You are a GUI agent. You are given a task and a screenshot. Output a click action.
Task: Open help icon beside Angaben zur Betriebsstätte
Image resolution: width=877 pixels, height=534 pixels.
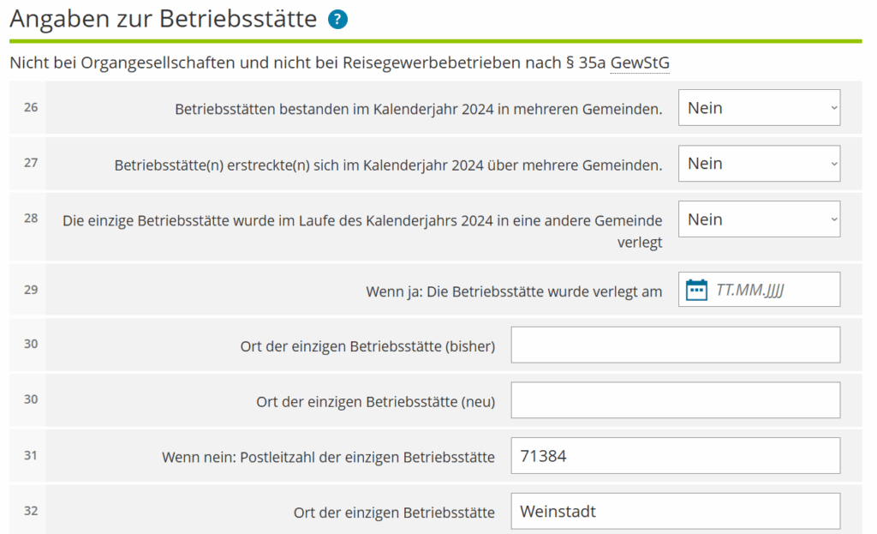click(x=338, y=20)
